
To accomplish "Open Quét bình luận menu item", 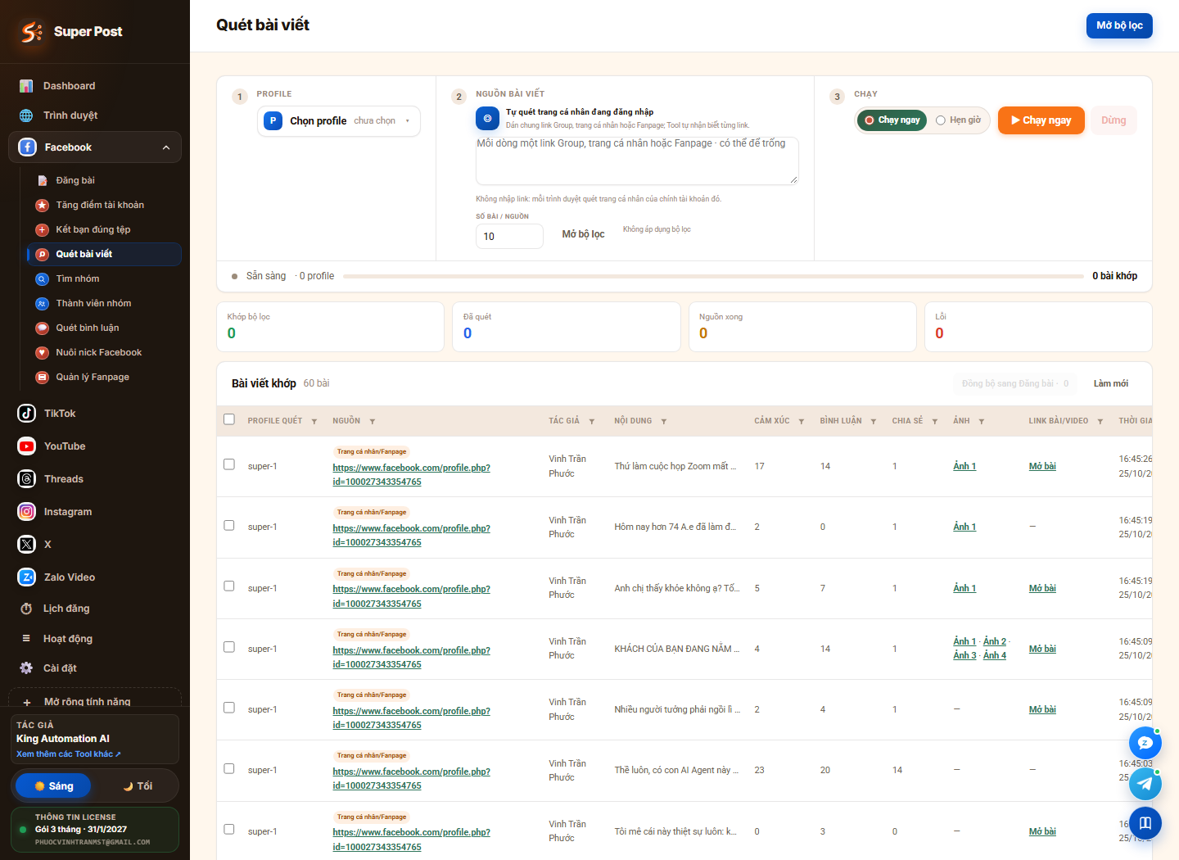I will [104, 328].
